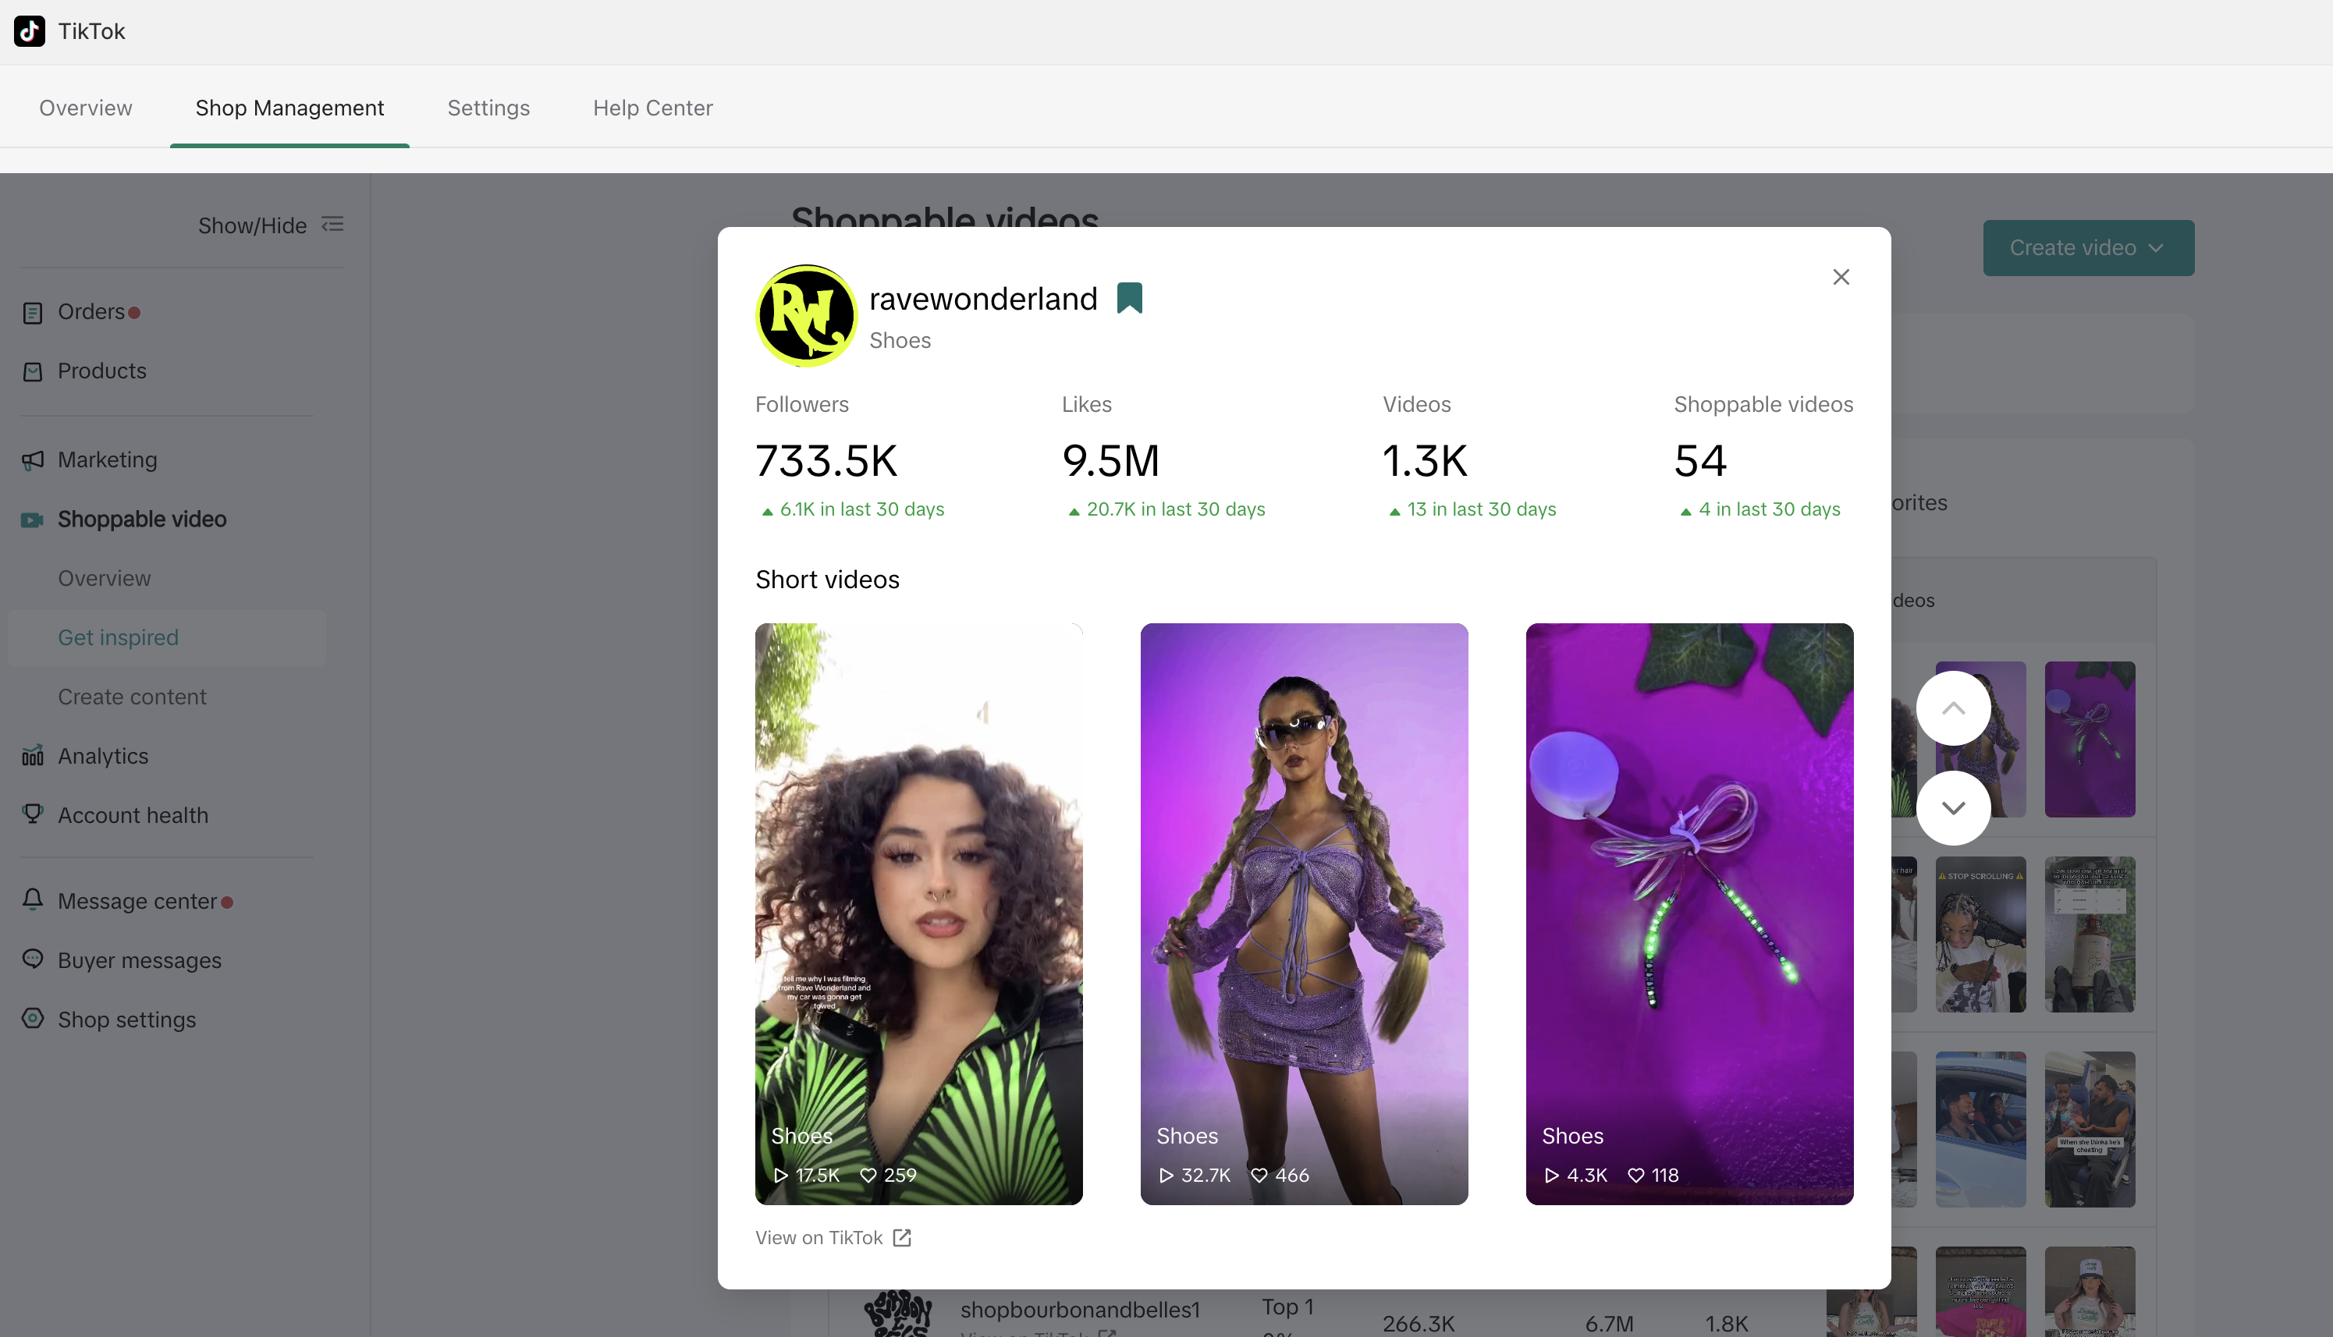Open Products in the sidebar
This screenshot has width=2333, height=1337.
coord(101,371)
